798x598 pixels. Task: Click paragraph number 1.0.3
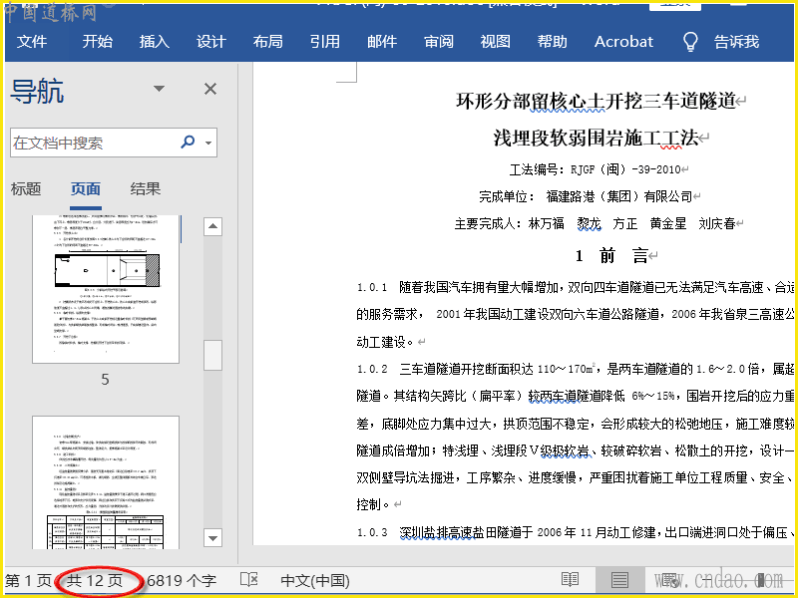[372, 532]
